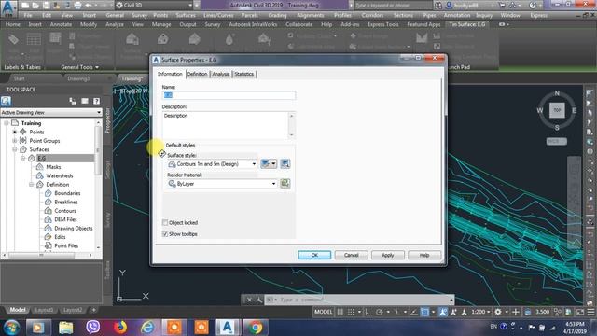Expand the Points tree node
The width and height of the screenshot is (597, 336).
[x=15, y=132]
